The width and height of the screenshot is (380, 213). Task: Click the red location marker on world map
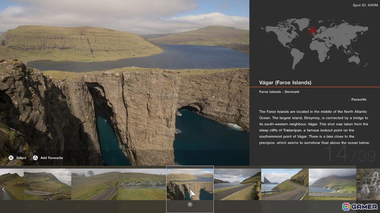click(313, 30)
